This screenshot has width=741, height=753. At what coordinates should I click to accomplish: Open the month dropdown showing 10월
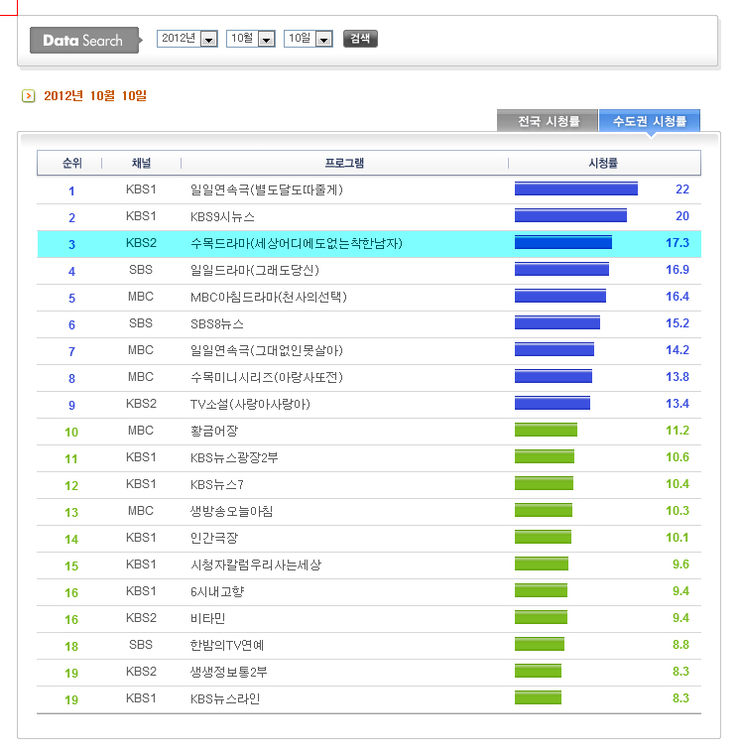pyautogui.click(x=251, y=39)
